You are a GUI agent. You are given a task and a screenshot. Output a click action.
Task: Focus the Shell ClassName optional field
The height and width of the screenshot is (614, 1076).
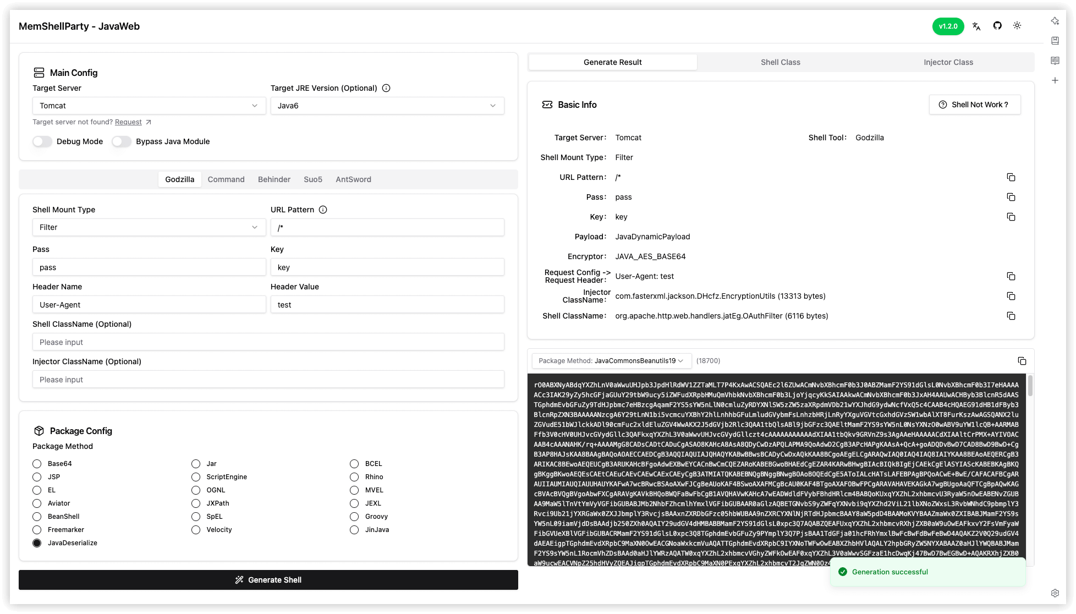click(x=268, y=342)
